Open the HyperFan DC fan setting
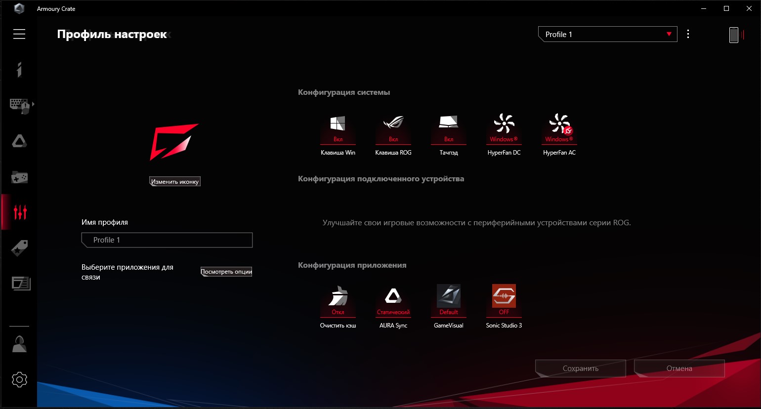 coord(504,129)
